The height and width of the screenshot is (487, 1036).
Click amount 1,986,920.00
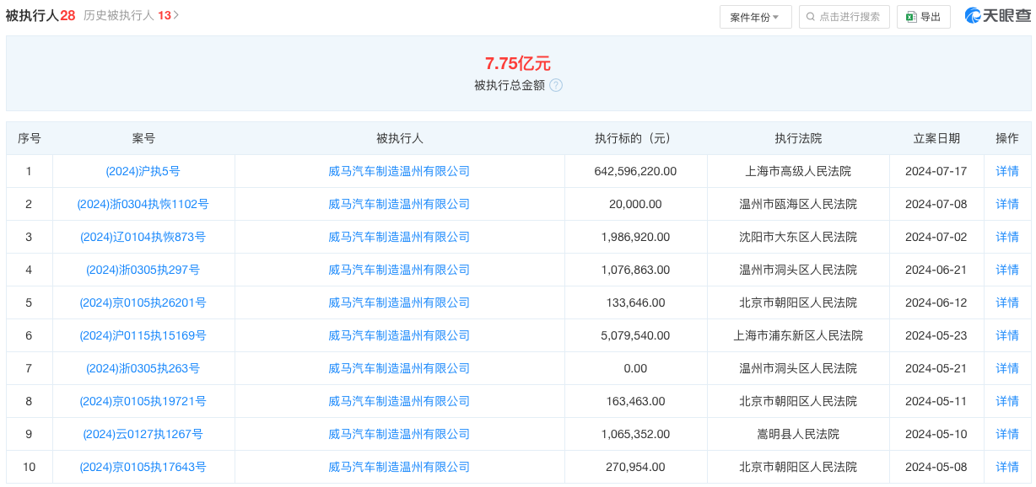pos(635,237)
